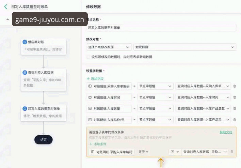
Task: Click the 结束 end node
Action: 44,140
